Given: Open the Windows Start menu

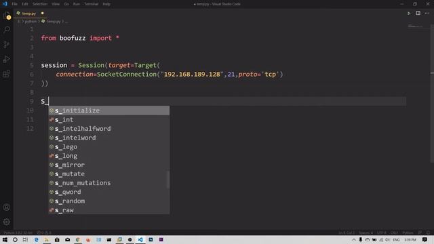Looking at the screenshot, I should click(x=5, y=239).
